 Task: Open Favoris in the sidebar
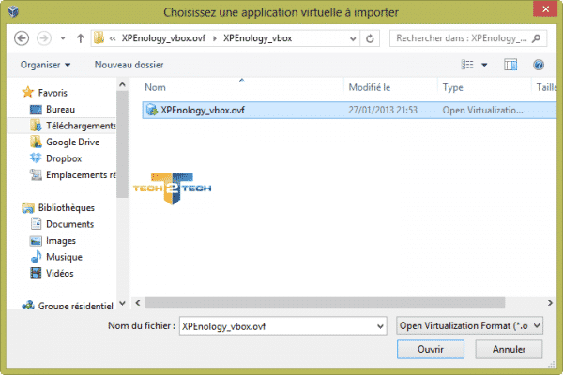53,93
